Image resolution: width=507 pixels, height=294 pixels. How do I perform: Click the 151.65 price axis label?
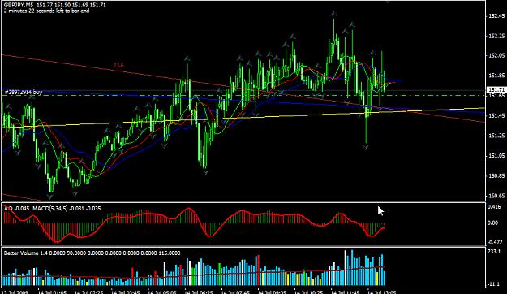[x=497, y=96]
